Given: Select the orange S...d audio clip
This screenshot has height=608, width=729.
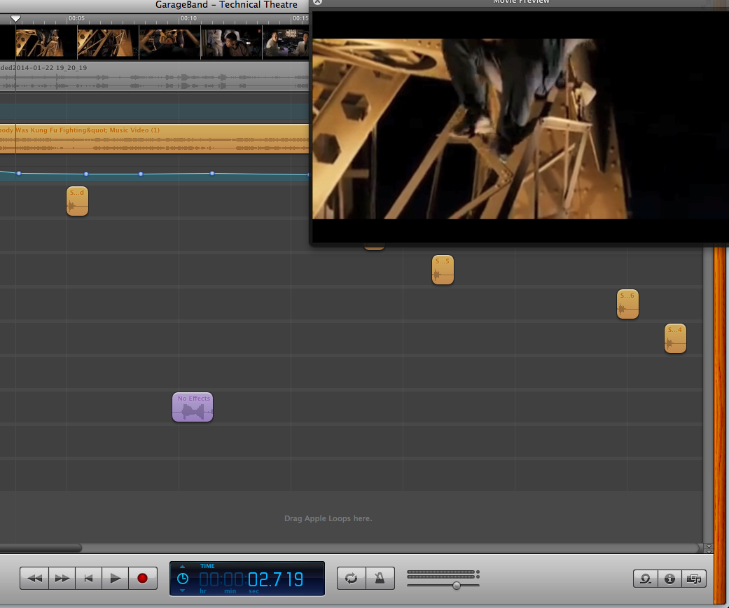Looking at the screenshot, I should click(77, 201).
